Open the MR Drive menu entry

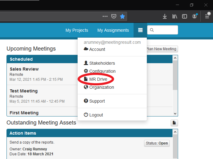[98, 79]
